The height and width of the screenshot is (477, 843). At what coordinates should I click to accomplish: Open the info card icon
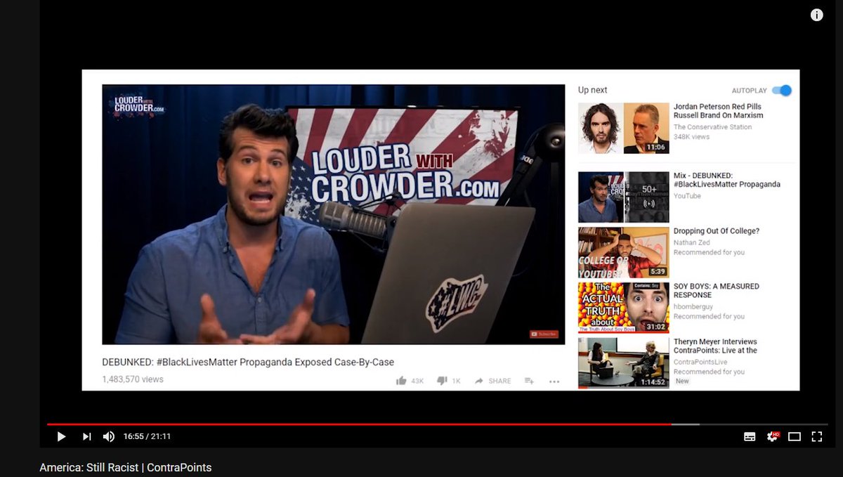[x=816, y=15]
